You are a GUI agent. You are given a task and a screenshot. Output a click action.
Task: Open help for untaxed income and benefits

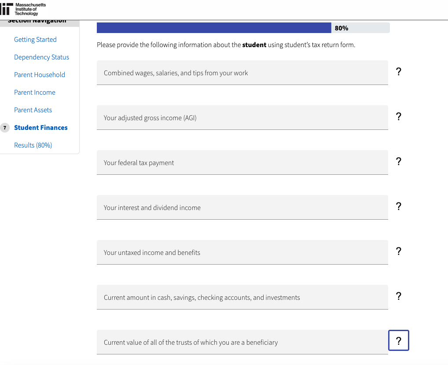click(x=398, y=251)
